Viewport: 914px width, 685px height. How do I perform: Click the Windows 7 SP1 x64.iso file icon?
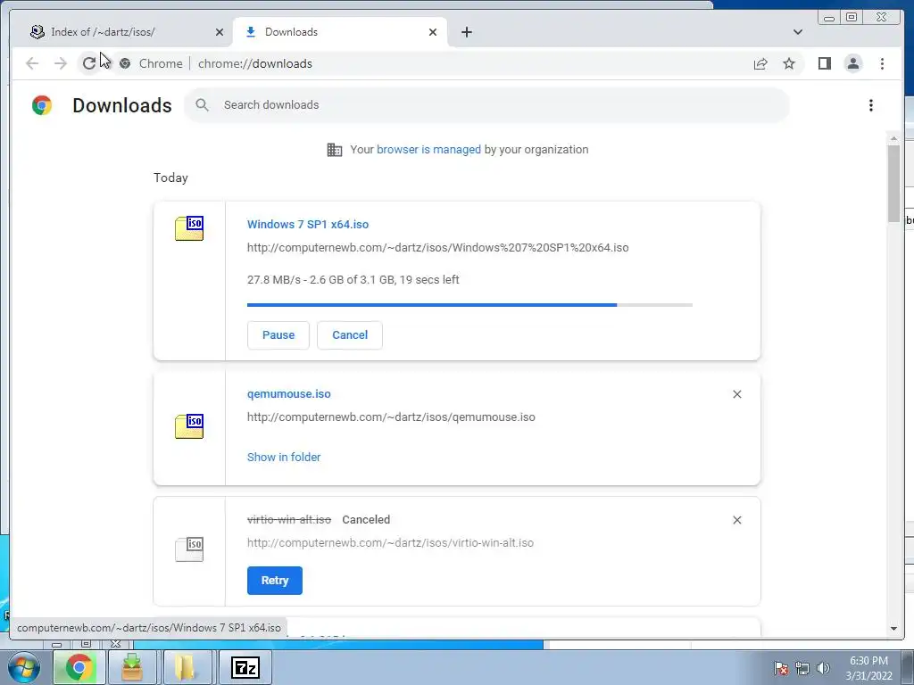(189, 227)
